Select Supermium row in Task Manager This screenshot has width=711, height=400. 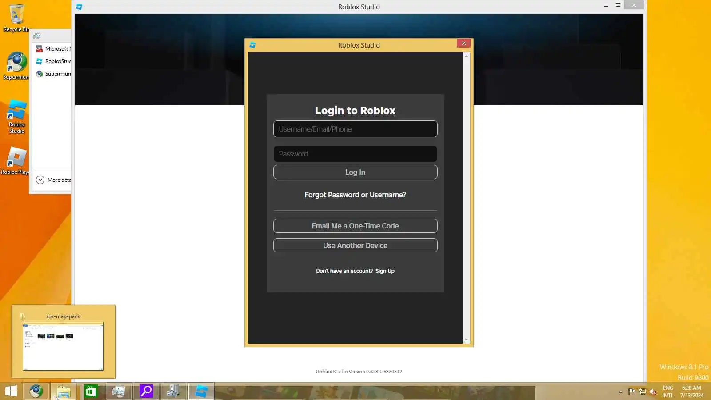click(52, 74)
